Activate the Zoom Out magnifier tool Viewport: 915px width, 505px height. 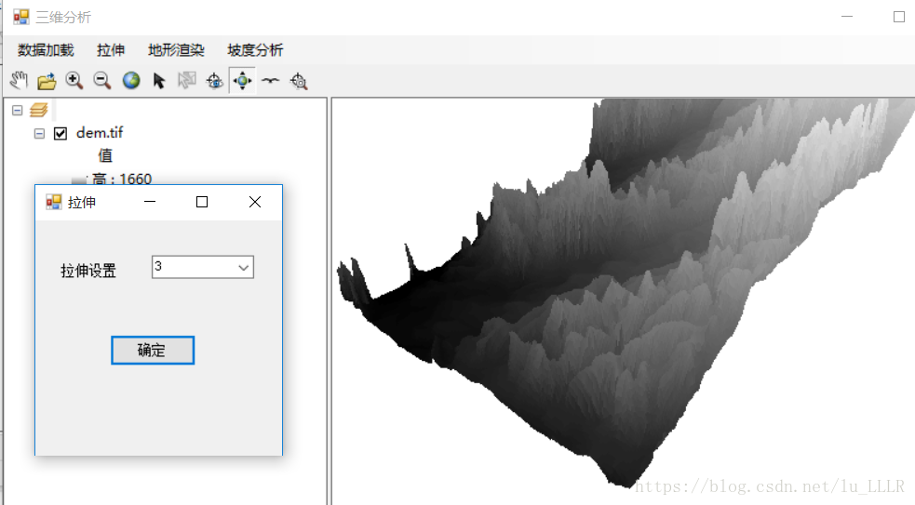(x=102, y=81)
